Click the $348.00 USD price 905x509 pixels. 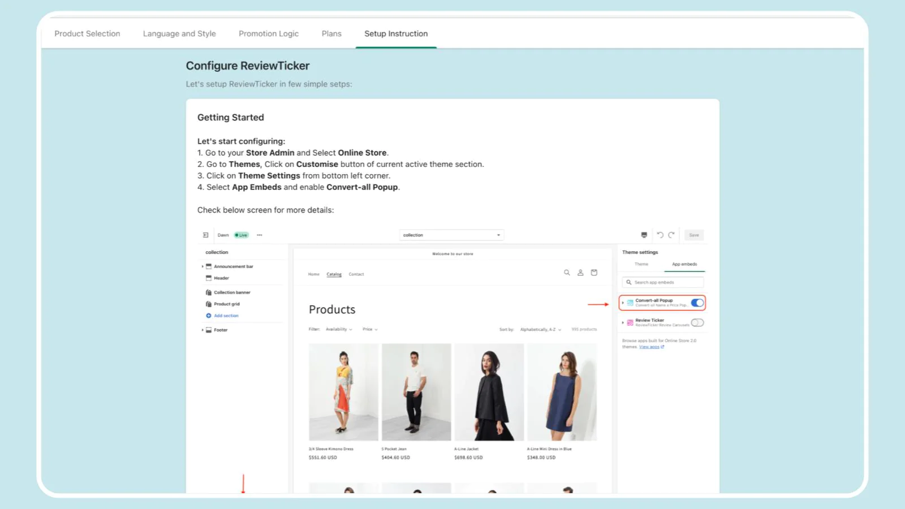pyautogui.click(x=541, y=458)
